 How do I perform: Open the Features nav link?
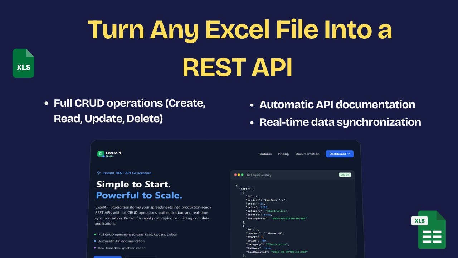265,154
